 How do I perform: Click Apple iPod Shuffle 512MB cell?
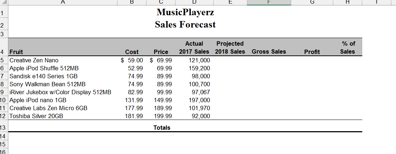(63, 68)
